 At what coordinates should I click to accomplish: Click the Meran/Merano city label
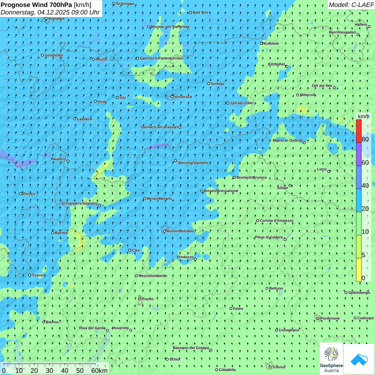point(159,199)
